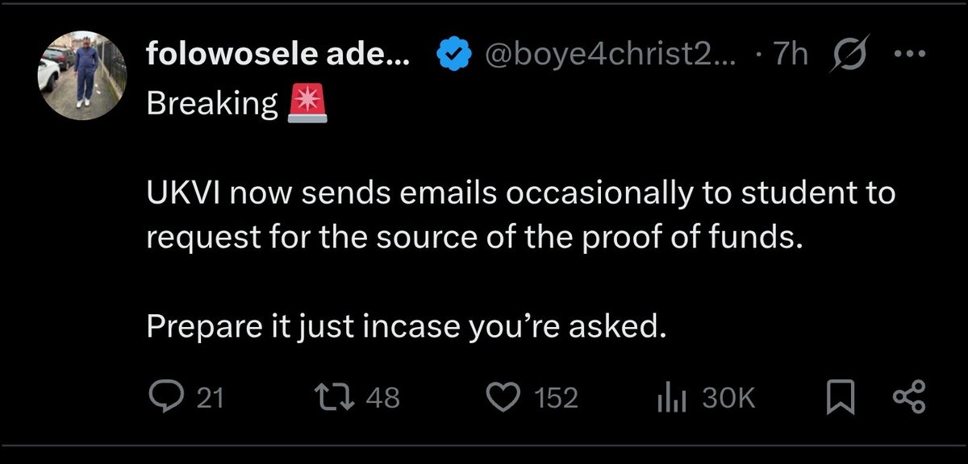
Task: Open the Grok slashed-circle icon
Action: point(849,56)
